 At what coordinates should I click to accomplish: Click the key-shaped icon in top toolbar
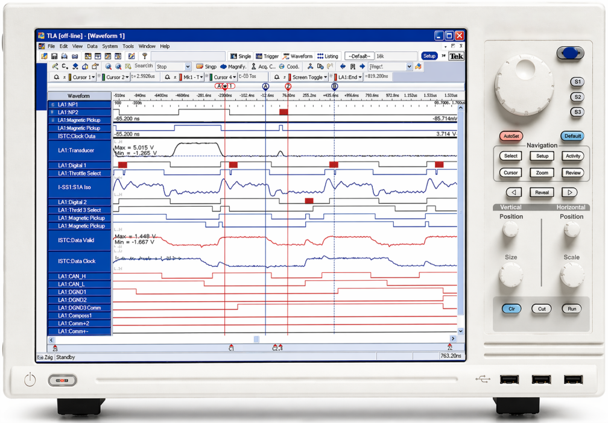coord(145,56)
